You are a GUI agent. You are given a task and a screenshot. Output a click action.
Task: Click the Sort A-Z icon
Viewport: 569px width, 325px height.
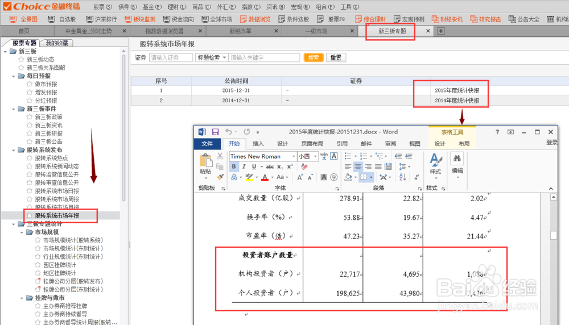pos(402,177)
